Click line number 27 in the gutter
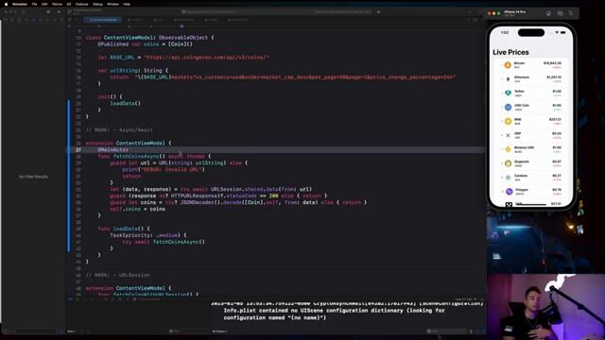 pos(78,149)
